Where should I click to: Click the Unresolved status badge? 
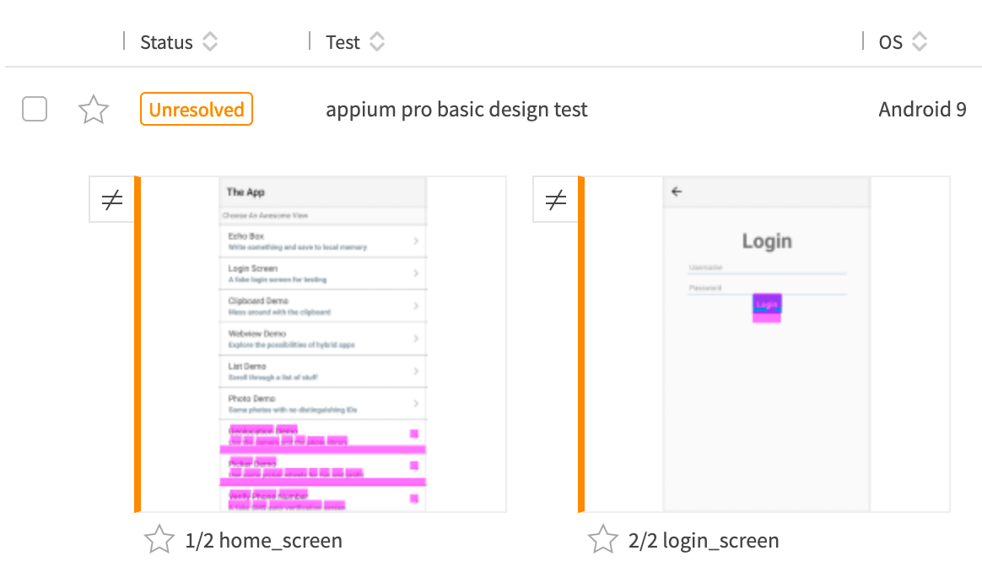pos(196,109)
